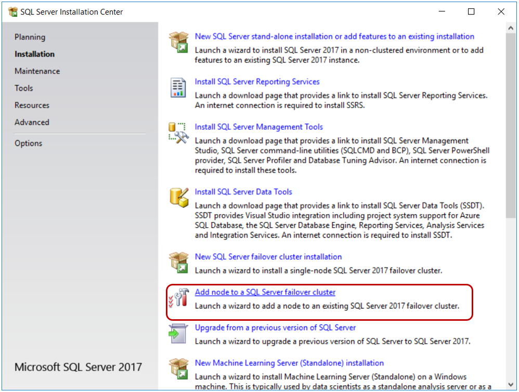The width and height of the screenshot is (519, 392).
Task: Click the stand-alone installation box icon
Action: (179, 42)
